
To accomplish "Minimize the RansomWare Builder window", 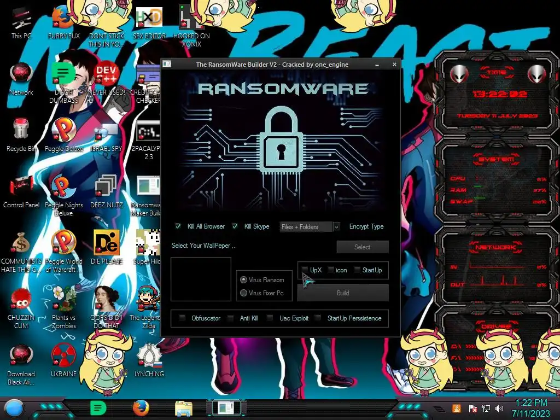I will [x=377, y=65].
